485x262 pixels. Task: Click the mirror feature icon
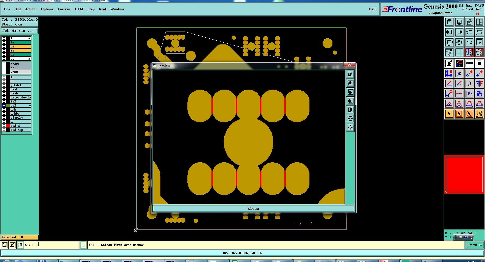(x=479, y=84)
